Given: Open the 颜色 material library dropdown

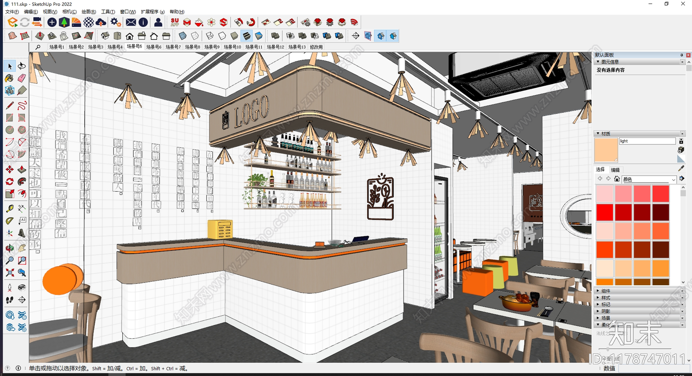Looking at the screenshot, I should (649, 179).
